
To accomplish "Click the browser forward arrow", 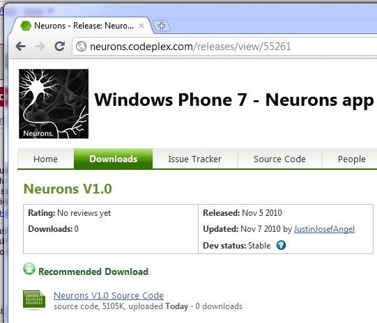I will [x=40, y=46].
